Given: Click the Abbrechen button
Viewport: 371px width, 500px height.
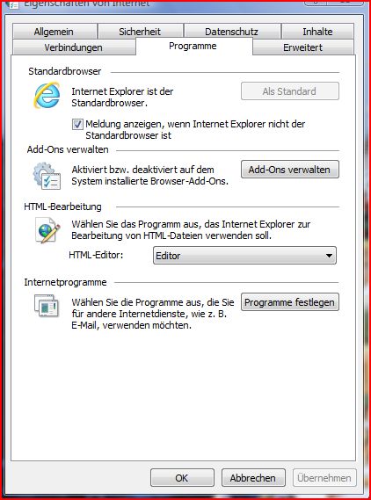Looking at the screenshot, I should click(253, 478).
